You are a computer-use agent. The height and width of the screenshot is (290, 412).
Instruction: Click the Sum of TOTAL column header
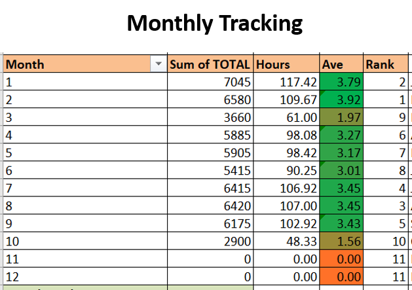pyautogui.click(x=210, y=64)
